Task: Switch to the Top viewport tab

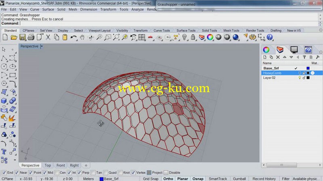Action: tap(48, 165)
